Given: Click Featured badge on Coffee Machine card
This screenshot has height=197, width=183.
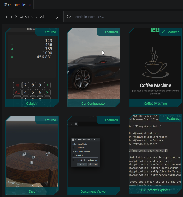Looking at the screenshot, I should coord(170,32).
